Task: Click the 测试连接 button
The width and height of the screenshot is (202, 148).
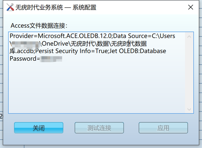Action: pos(99,128)
